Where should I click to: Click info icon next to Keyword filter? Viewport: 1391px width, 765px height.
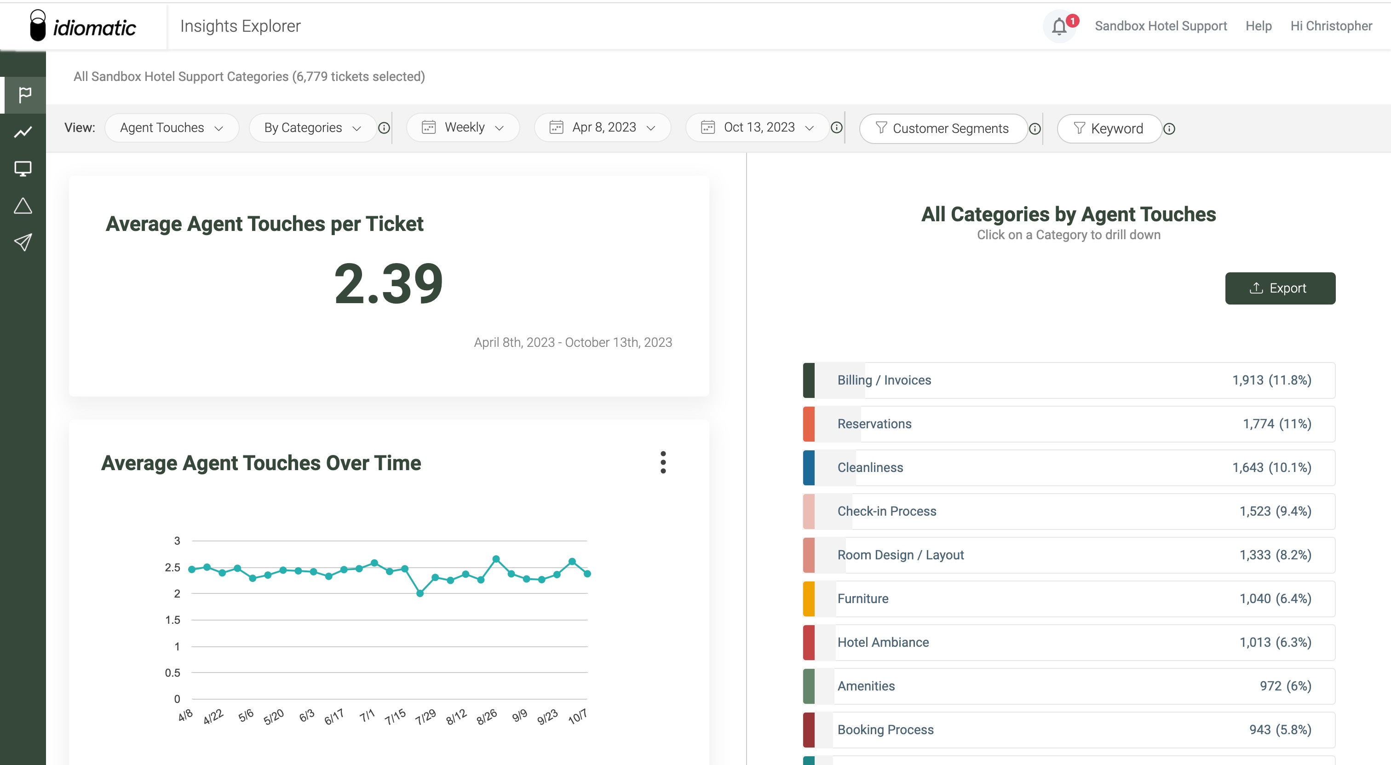(x=1169, y=128)
